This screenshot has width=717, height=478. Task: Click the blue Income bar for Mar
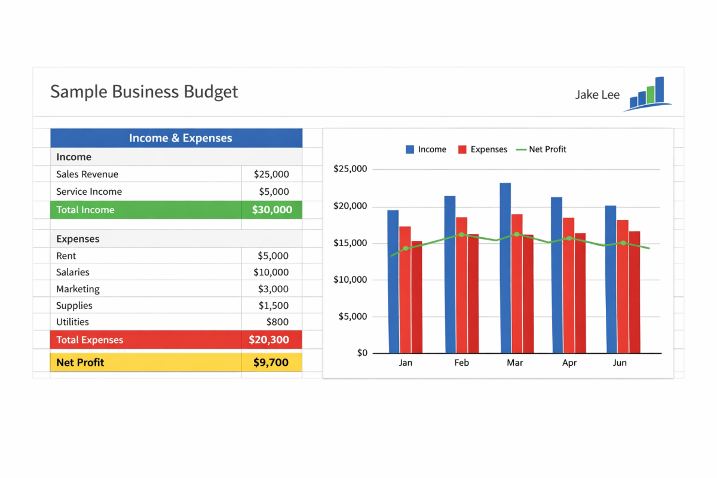coord(505,269)
